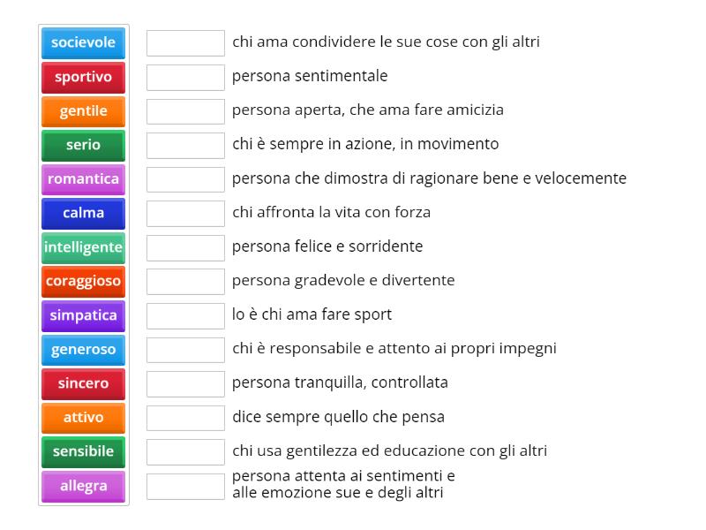
Task: Click the answer box beside 'persona felice e sorridente'
Action: (185, 247)
